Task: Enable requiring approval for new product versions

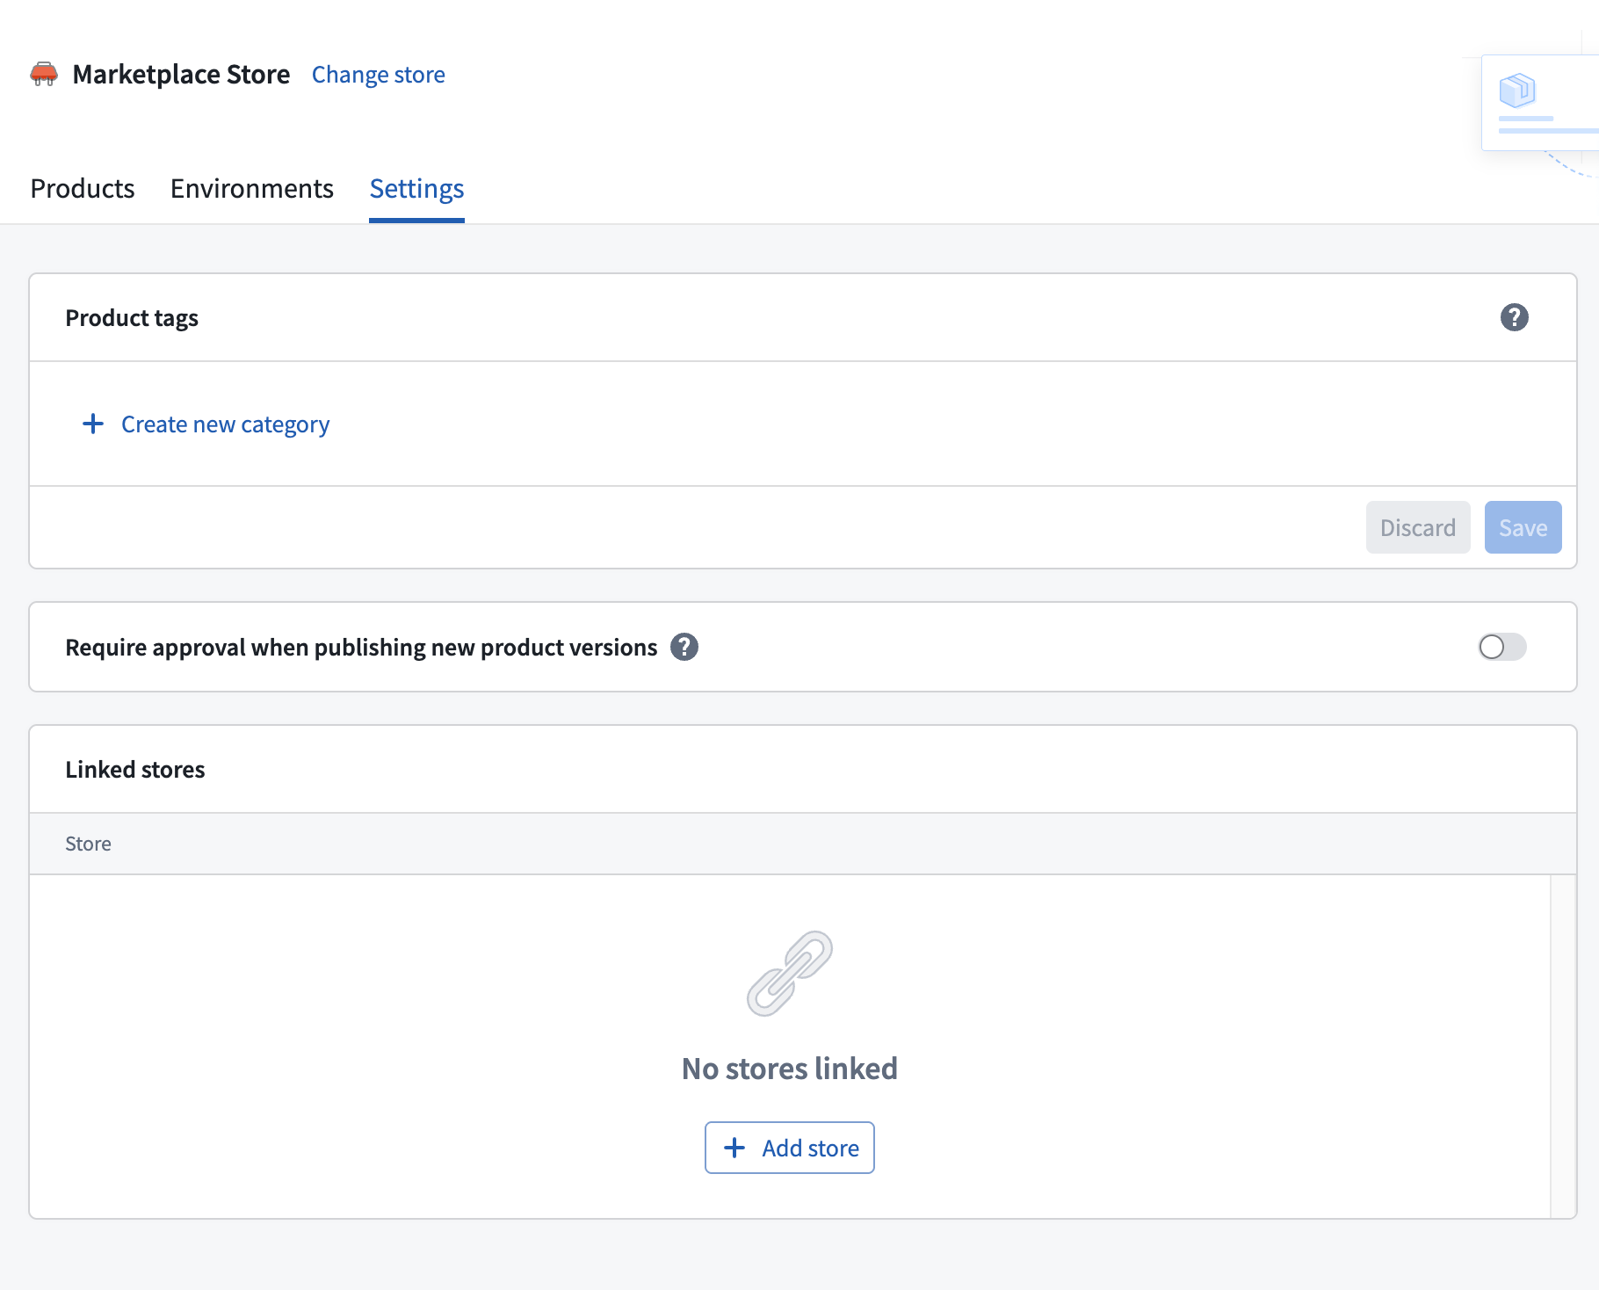Action: [1501, 648]
